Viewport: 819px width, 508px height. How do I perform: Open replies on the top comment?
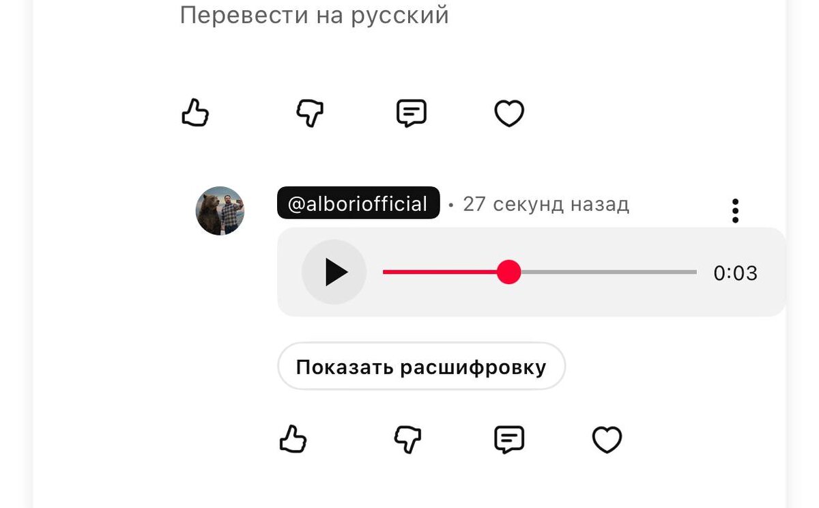tap(412, 113)
